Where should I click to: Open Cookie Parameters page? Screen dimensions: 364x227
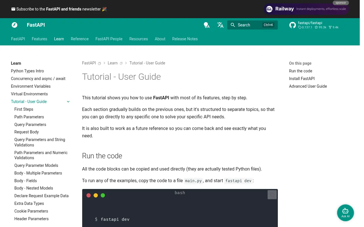(x=31, y=211)
